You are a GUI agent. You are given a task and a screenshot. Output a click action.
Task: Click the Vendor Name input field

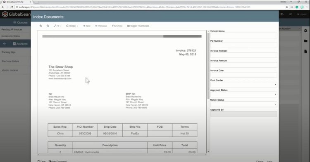point(243,36)
